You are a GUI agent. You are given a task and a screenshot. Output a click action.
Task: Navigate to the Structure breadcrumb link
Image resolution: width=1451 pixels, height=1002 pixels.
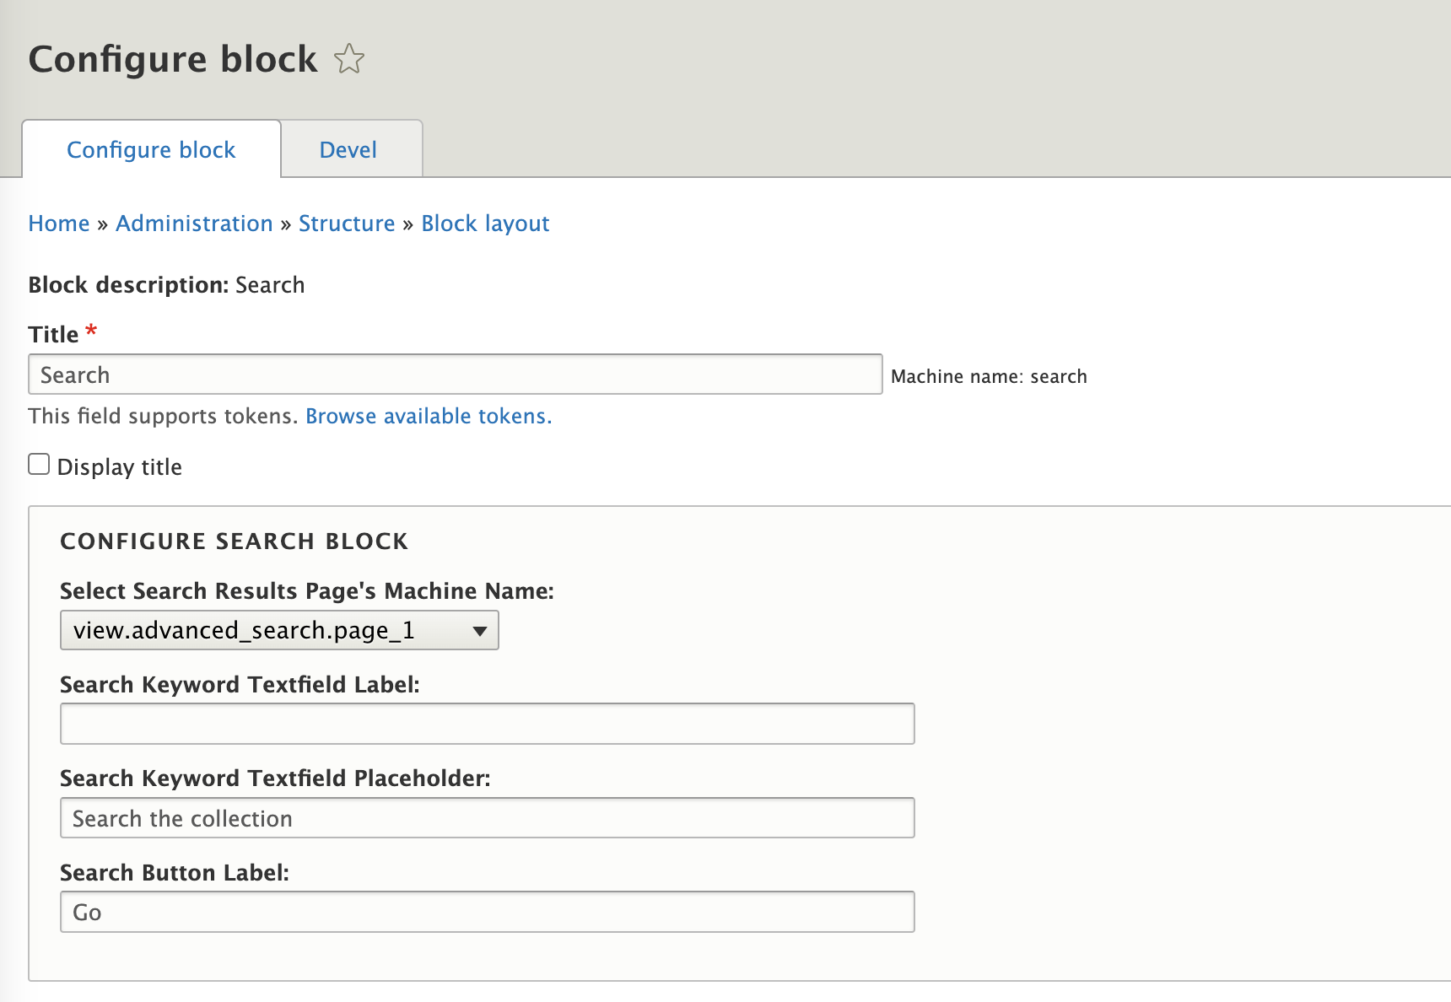(x=347, y=224)
